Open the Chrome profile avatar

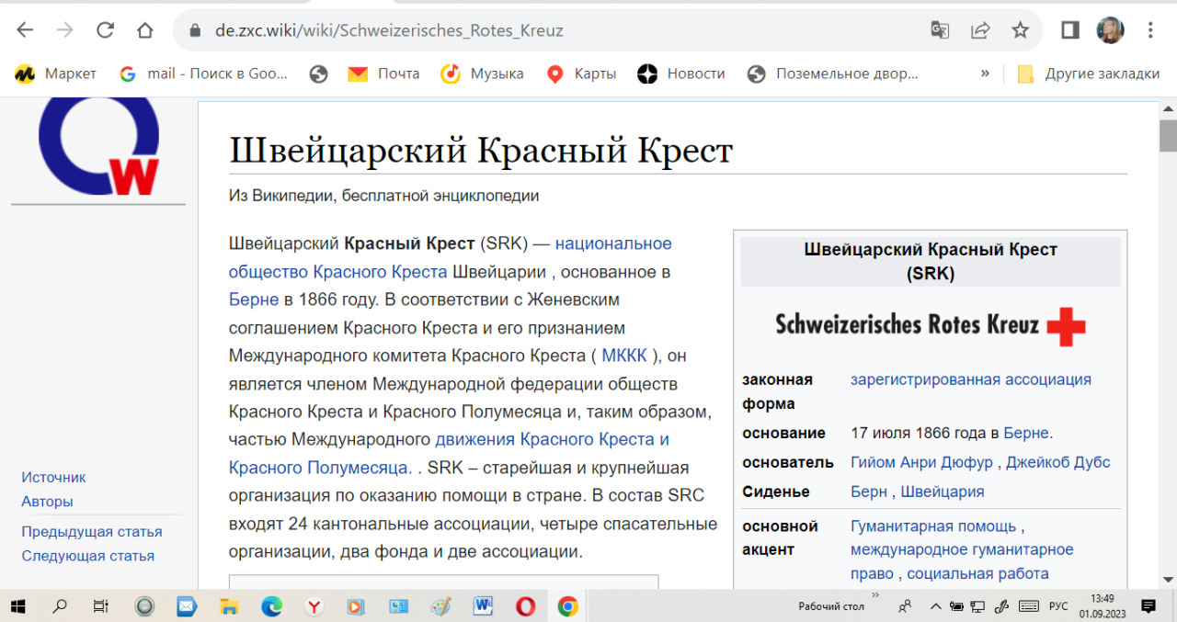[1111, 30]
